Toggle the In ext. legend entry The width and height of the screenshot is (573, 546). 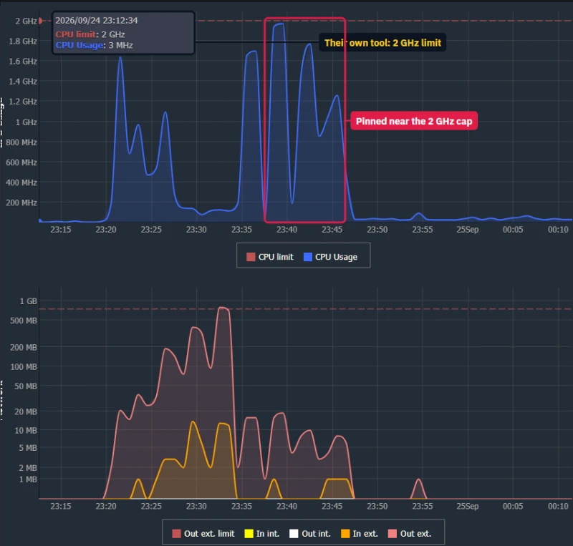(360, 534)
